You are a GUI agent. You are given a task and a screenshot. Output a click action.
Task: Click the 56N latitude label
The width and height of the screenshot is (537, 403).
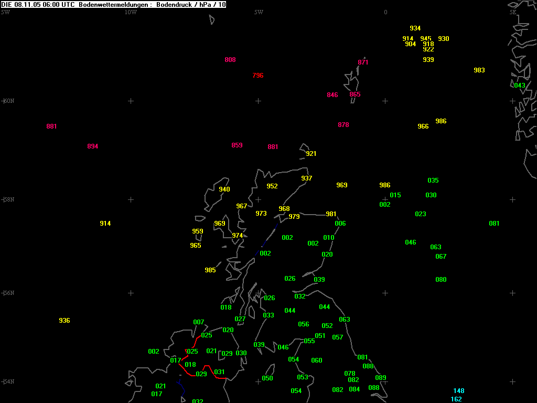[x=8, y=293]
